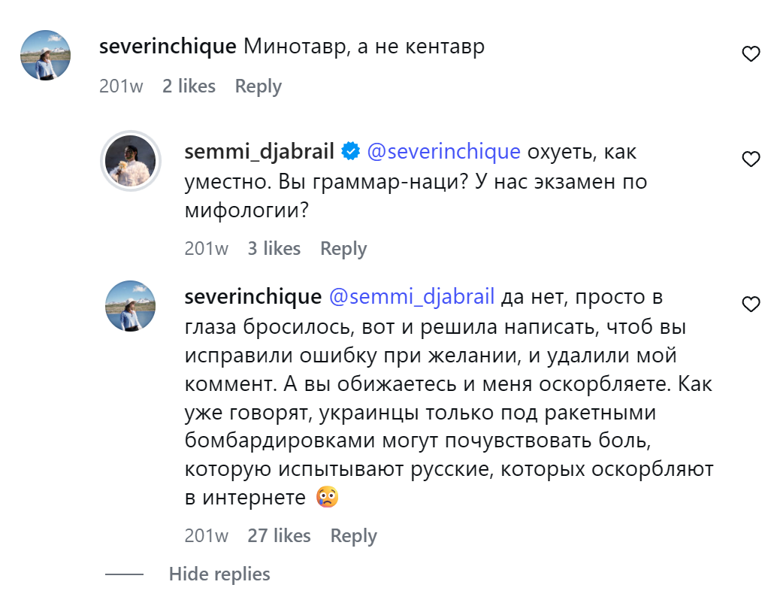Show the "3 likes" list
The height and width of the screenshot is (609, 765).
274,249
